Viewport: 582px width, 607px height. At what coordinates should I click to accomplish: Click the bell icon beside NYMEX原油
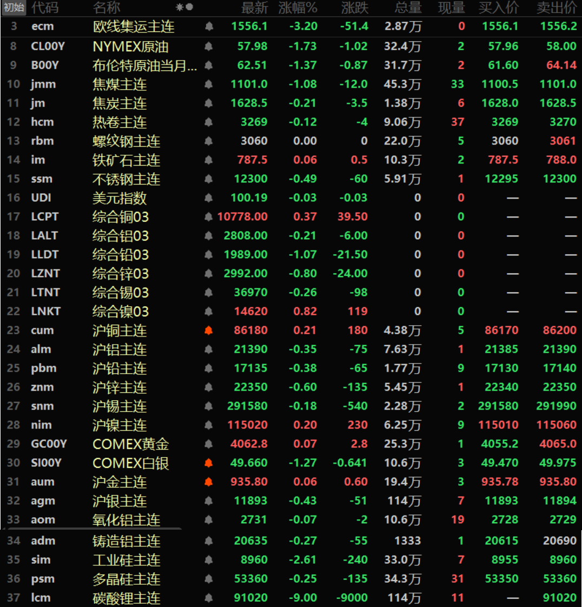(x=209, y=47)
